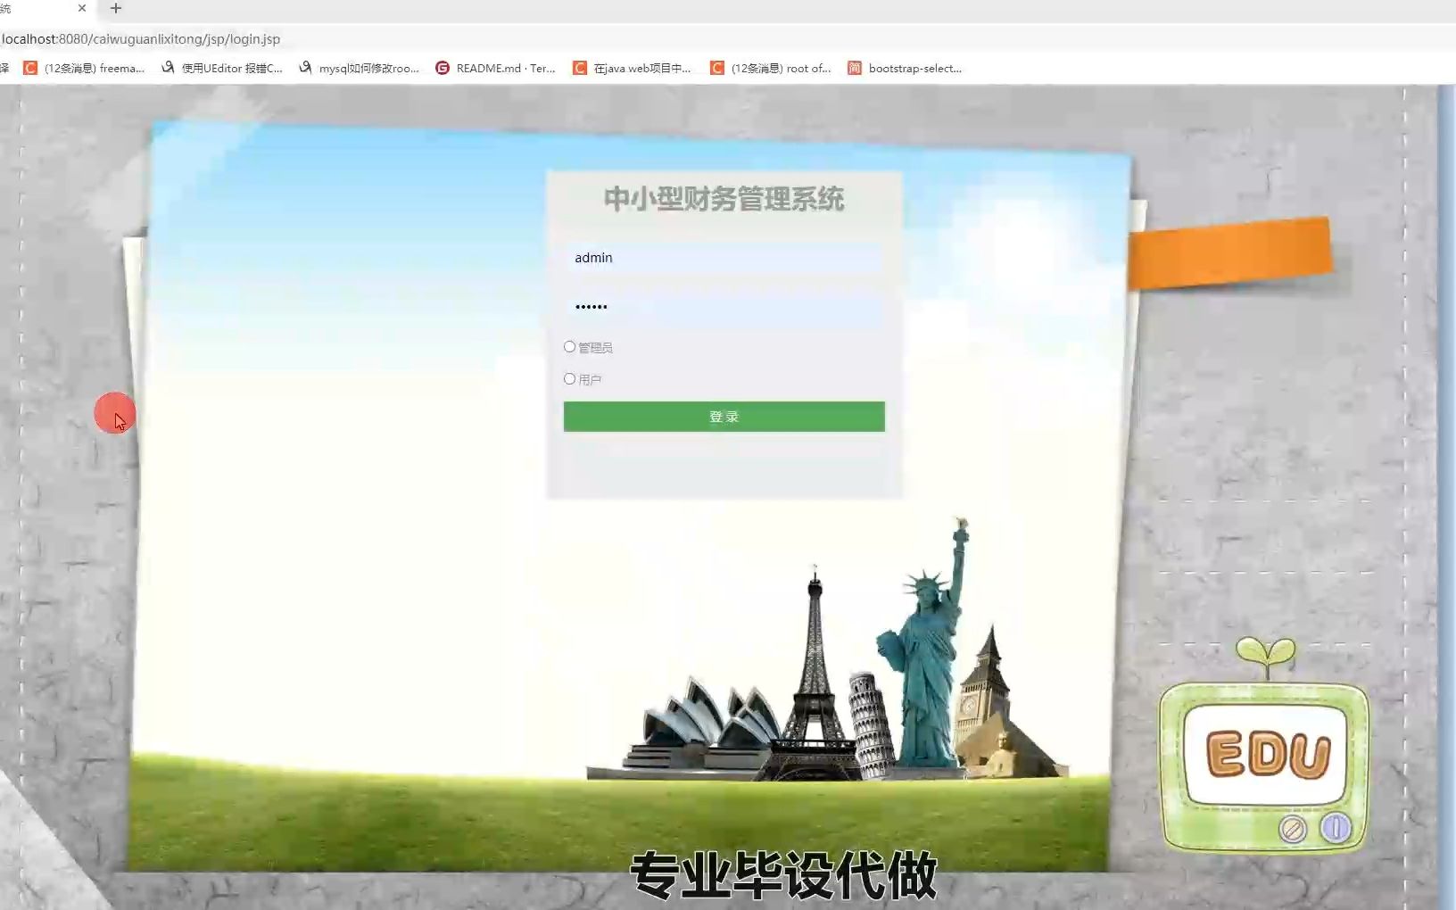
Task: Open the bootstrap-select bookmark
Action: pyautogui.click(x=905, y=68)
